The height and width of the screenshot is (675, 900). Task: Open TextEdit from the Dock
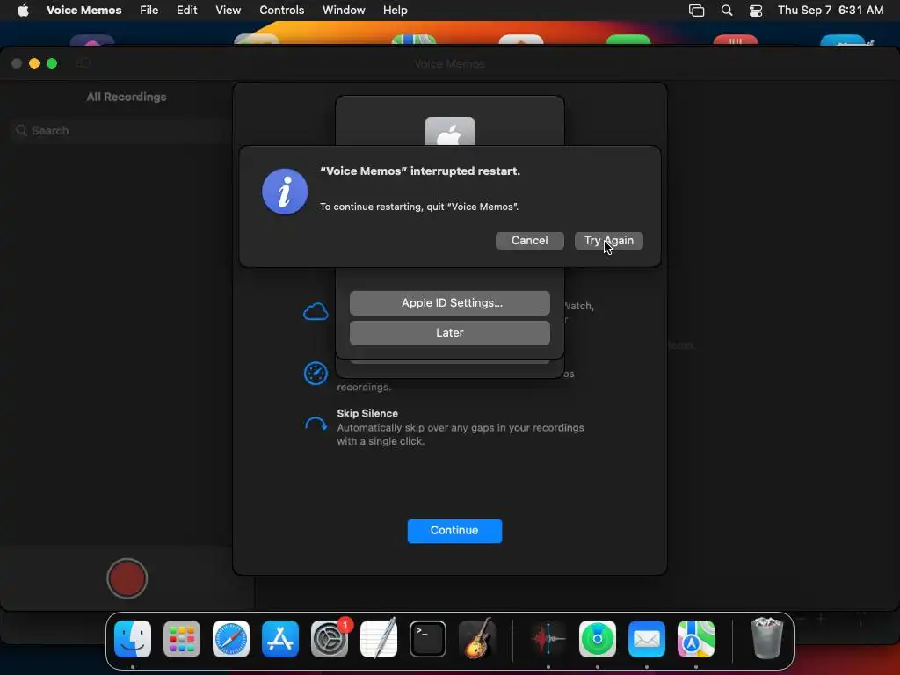(x=379, y=639)
